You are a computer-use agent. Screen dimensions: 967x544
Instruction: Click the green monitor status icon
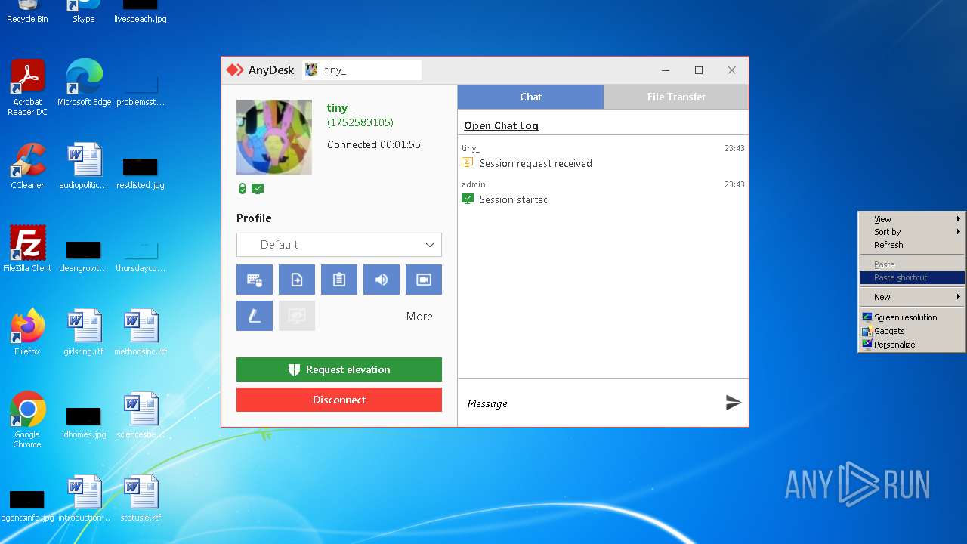coord(258,189)
